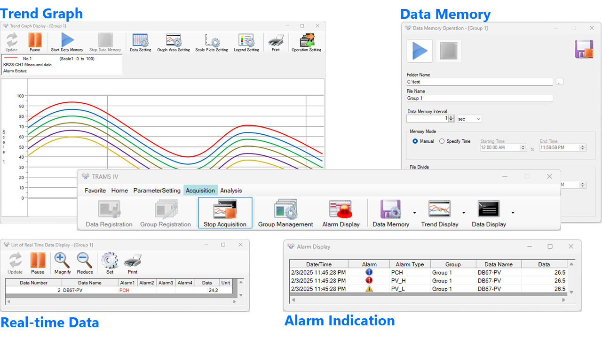Click the No.1 red legend line
This screenshot has width=602, height=338.
[x=11, y=59]
